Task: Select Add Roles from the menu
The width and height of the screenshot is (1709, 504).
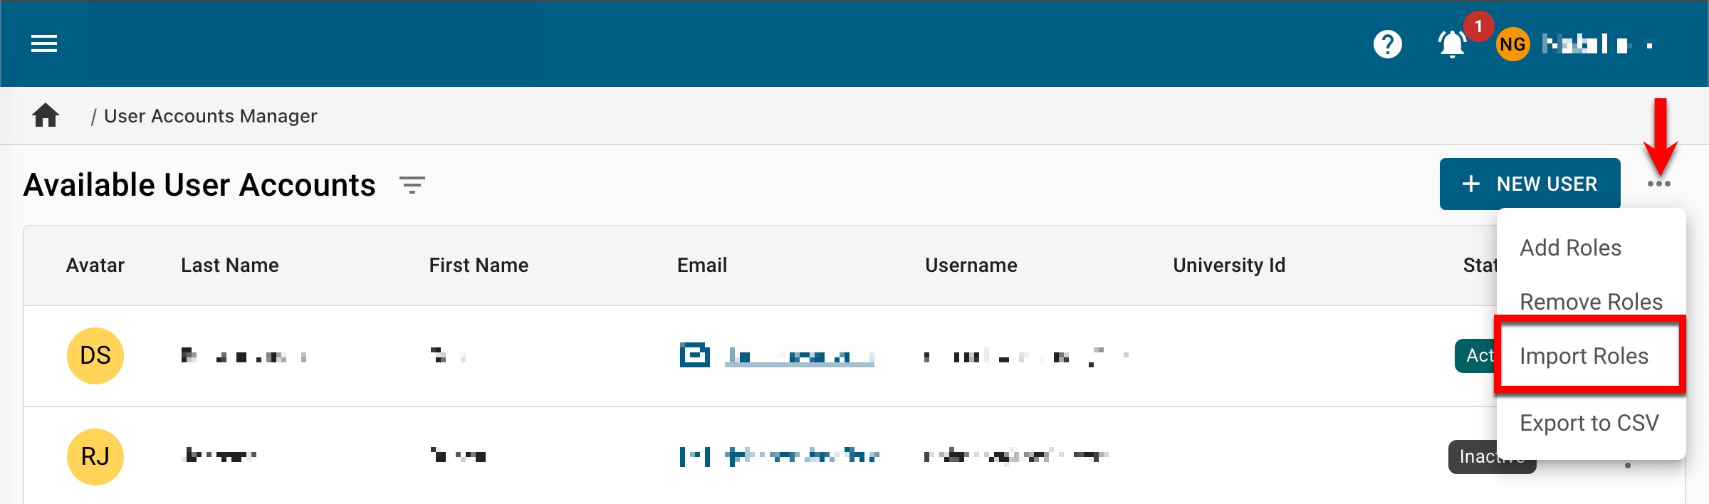Action: point(1570,248)
